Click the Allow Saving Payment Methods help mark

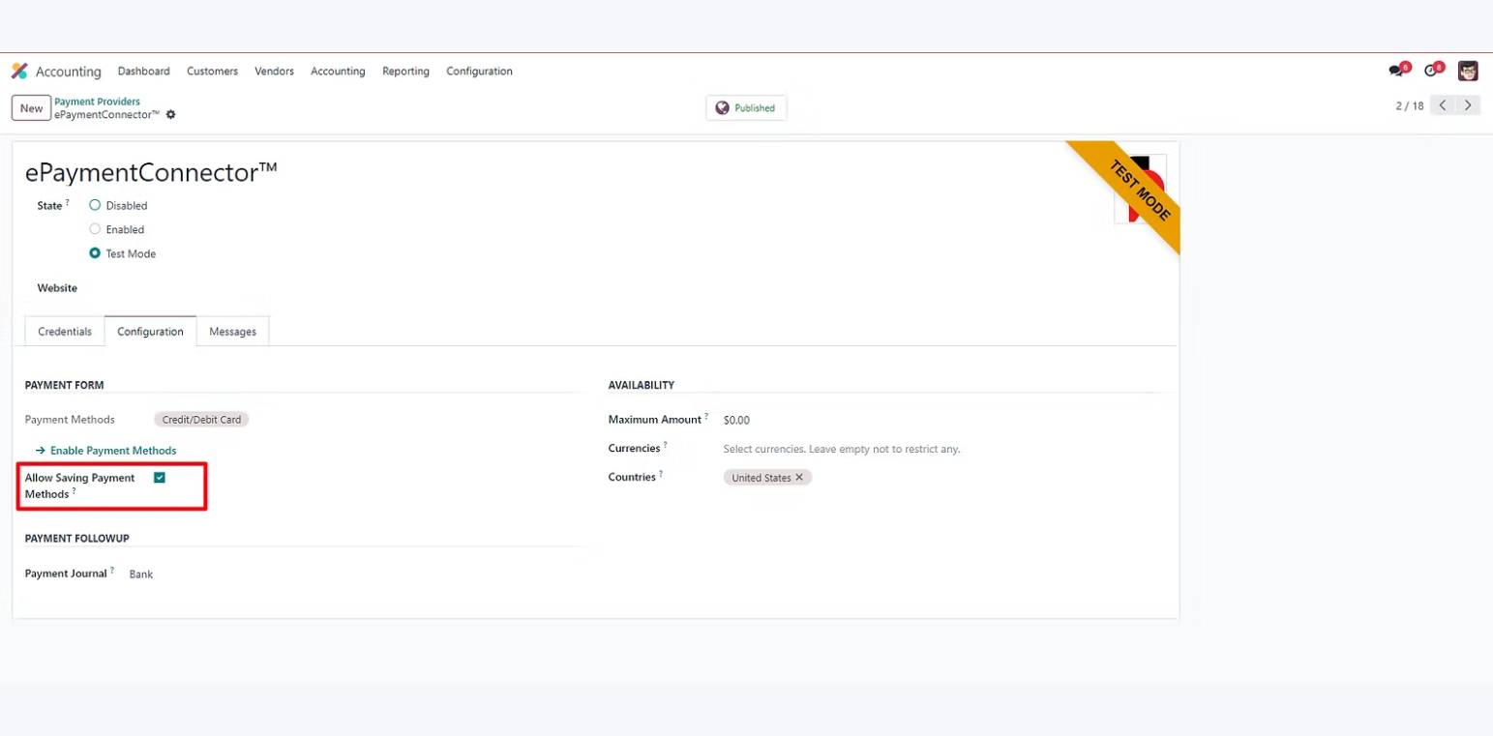(x=75, y=491)
